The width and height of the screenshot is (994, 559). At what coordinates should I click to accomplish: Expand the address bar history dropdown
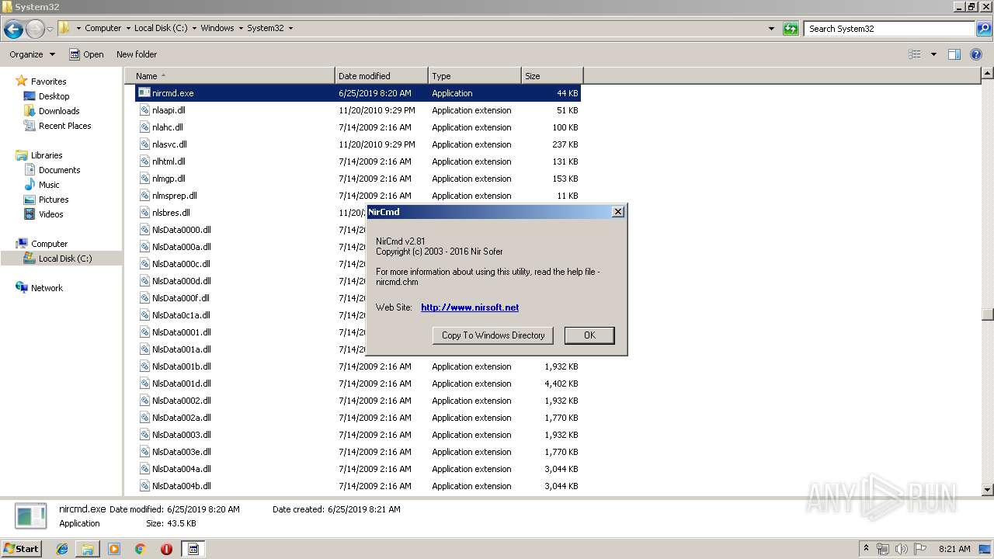pos(771,29)
